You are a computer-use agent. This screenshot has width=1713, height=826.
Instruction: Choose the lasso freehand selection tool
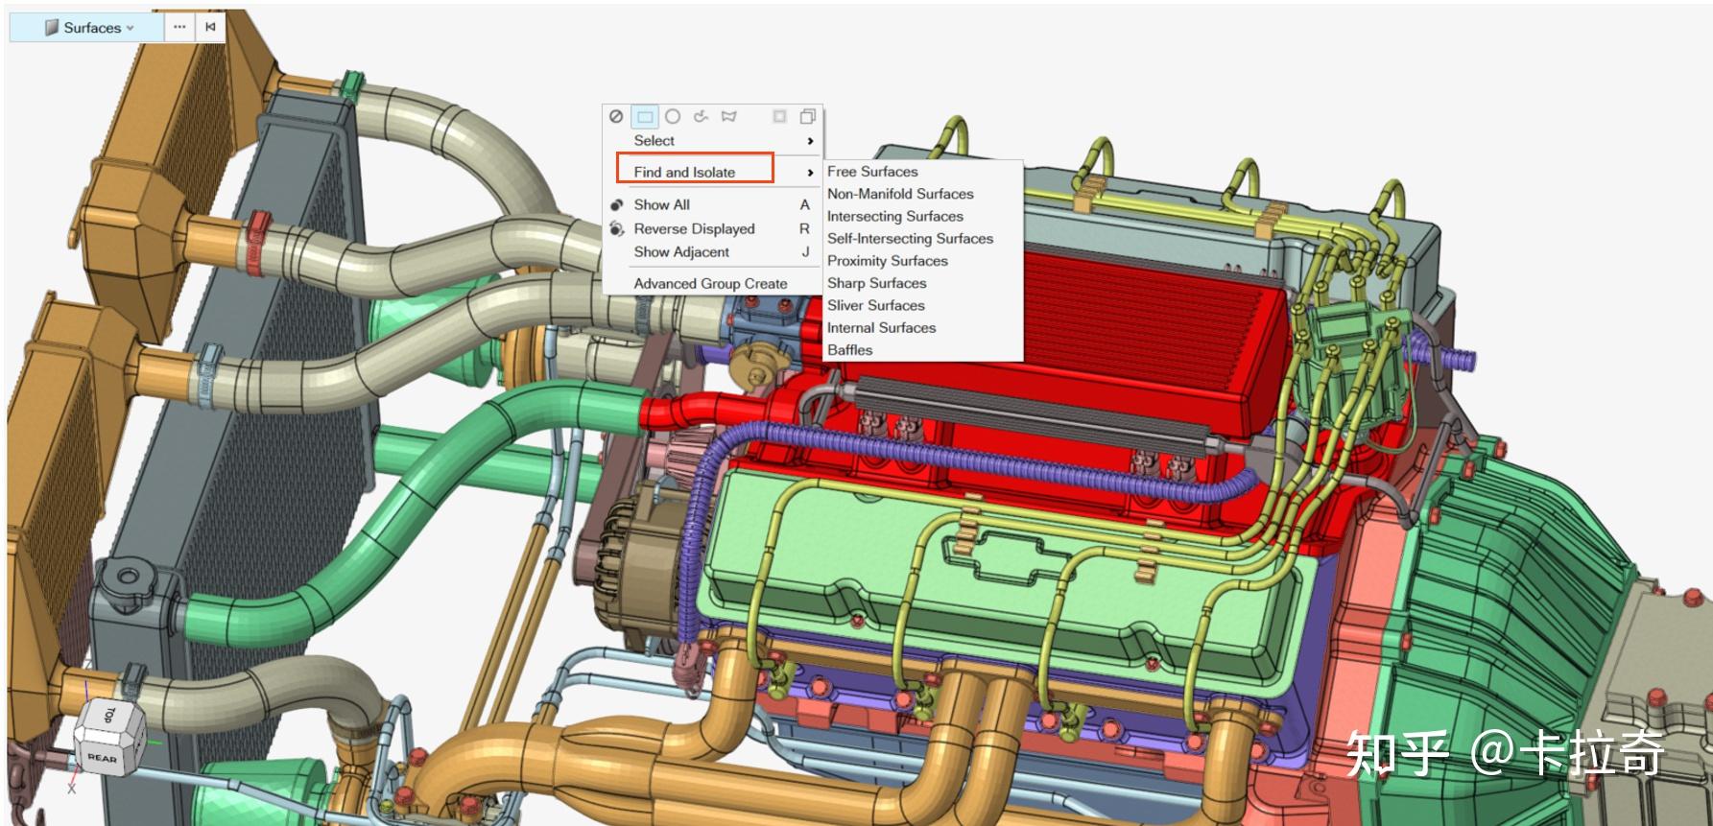(701, 116)
